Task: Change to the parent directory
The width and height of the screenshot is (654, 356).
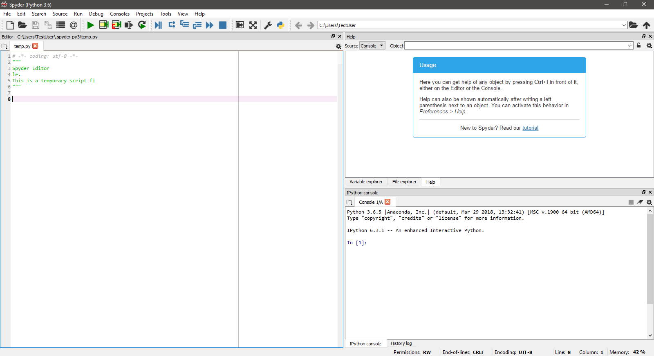Action: (x=647, y=25)
